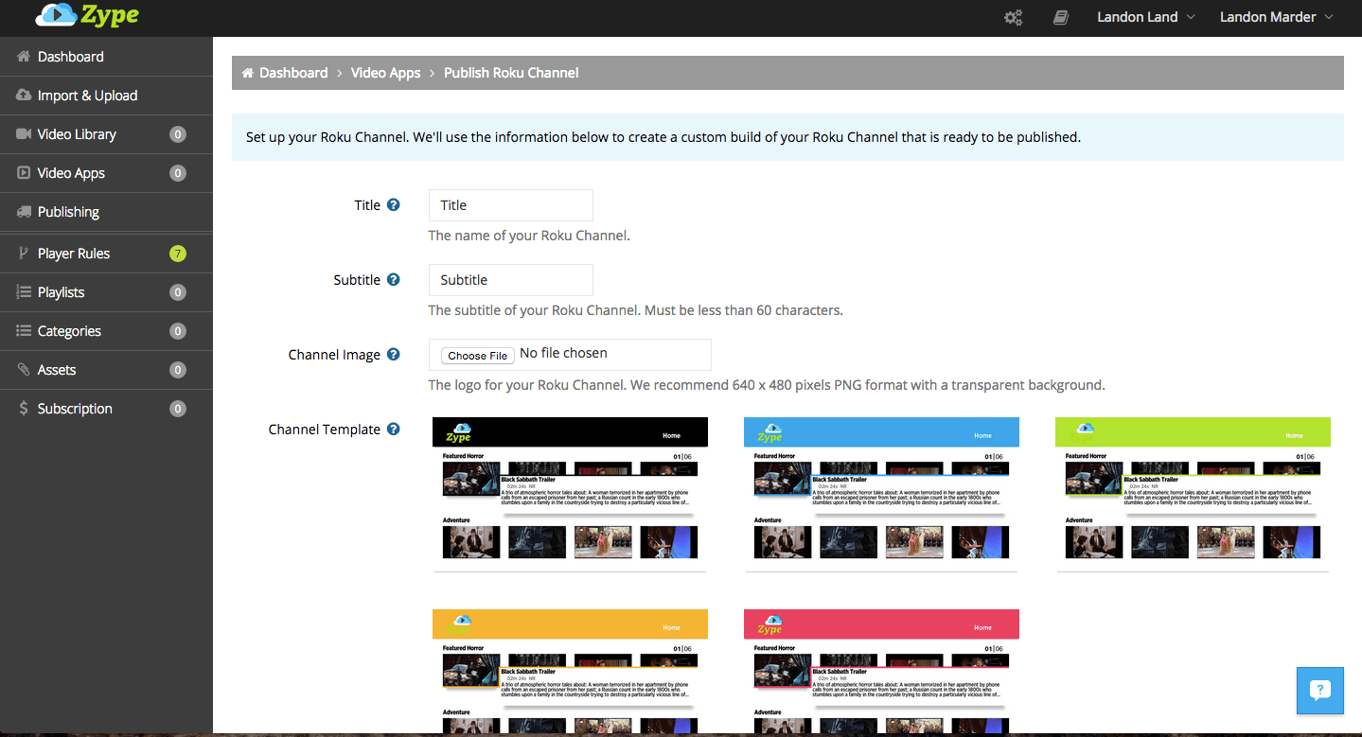
Task: Focus the Title input field
Action: 511,205
